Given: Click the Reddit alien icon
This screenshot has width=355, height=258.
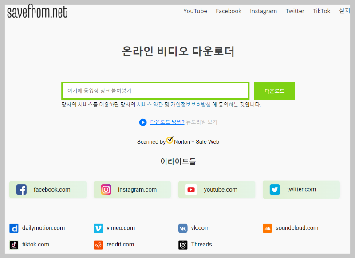Looking at the screenshot, I should pos(98,244).
